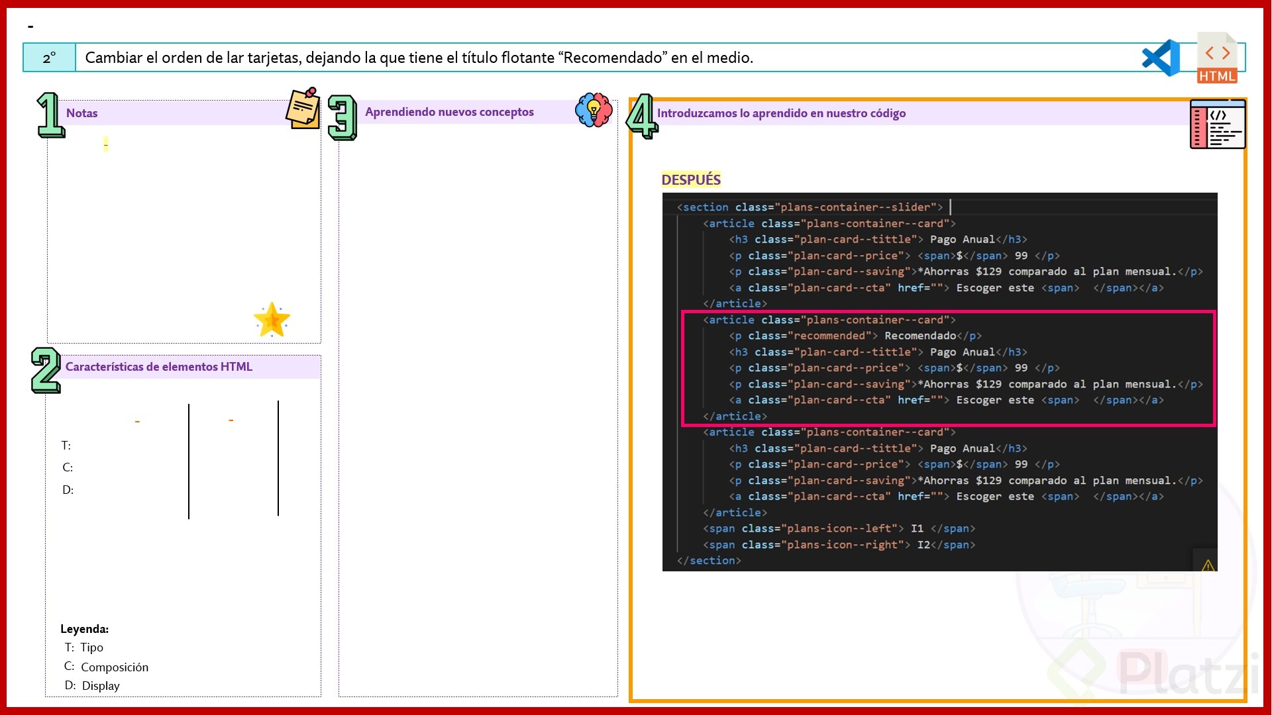
Task: Click the plans-icon--right span code line
Action: click(838, 544)
